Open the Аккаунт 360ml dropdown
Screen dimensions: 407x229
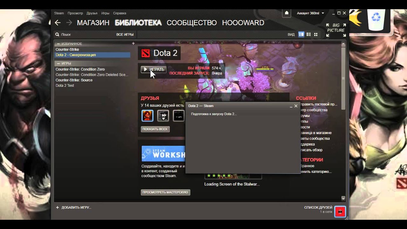pos(310,13)
